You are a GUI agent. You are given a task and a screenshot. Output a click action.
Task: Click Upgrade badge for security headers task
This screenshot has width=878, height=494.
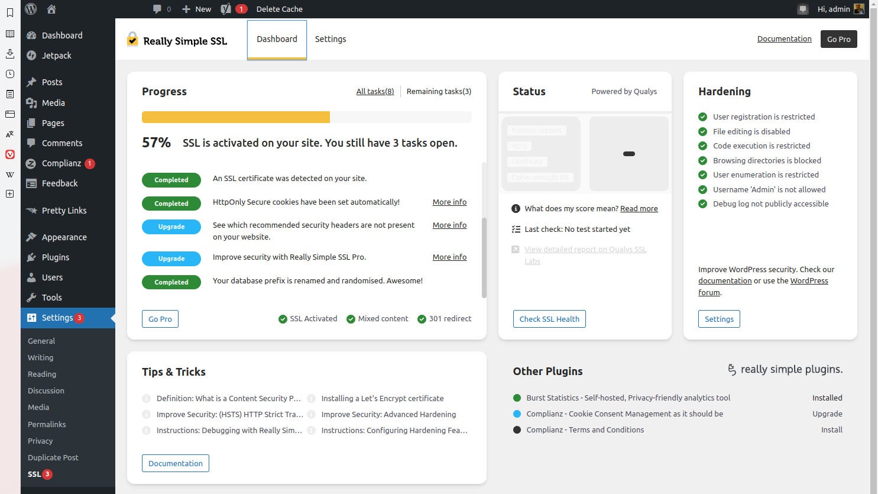coord(171,227)
